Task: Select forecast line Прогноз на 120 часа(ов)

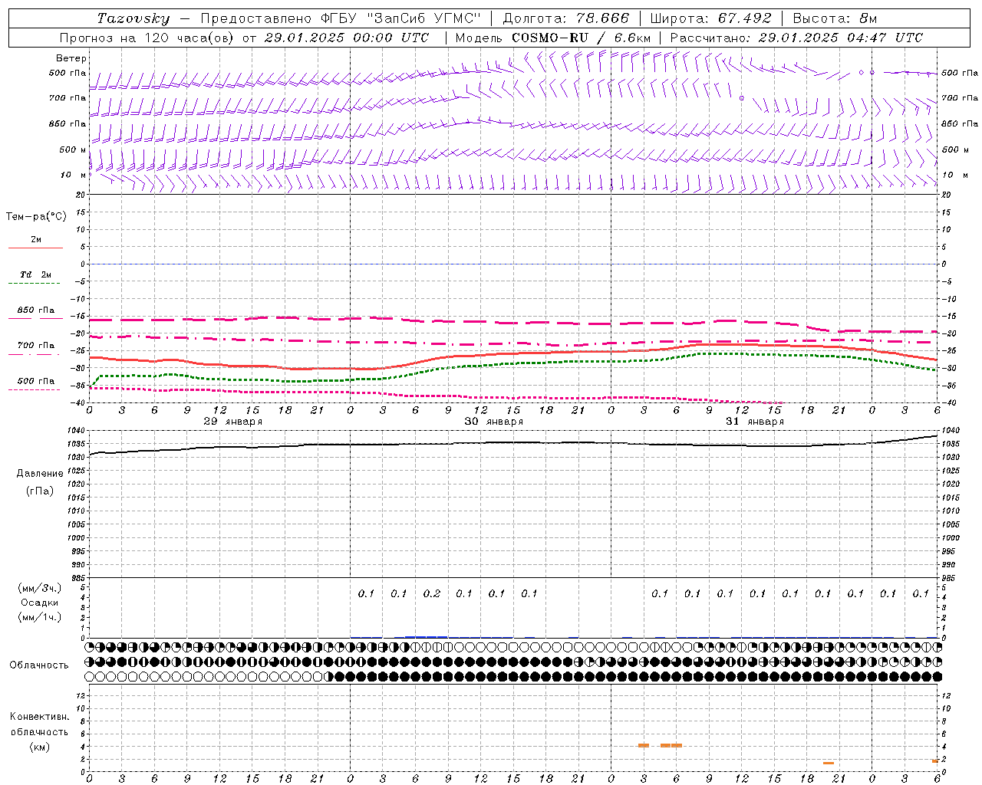Action: [x=147, y=38]
